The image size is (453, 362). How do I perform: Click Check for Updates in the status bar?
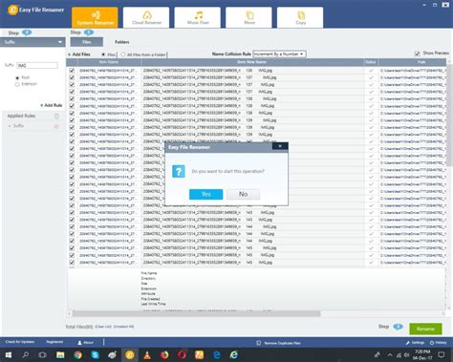point(20,342)
